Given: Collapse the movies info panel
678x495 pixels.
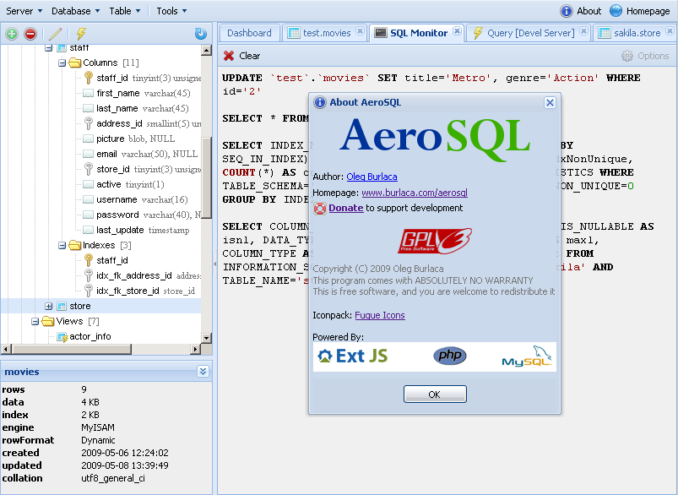Looking at the screenshot, I should pyautogui.click(x=203, y=372).
